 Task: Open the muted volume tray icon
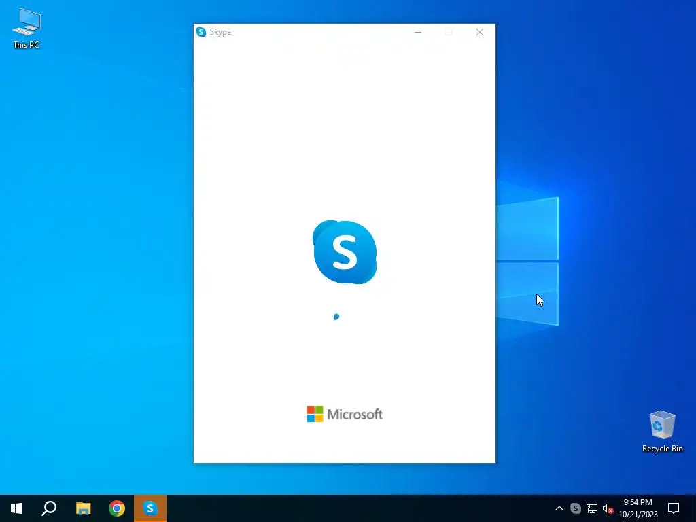(608, 508)
